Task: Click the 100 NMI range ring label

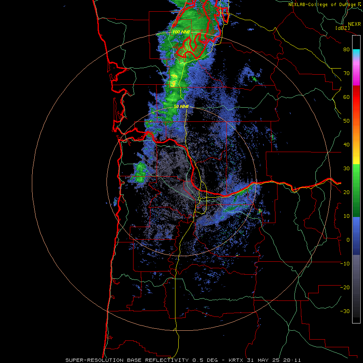Action: (181, 32)
